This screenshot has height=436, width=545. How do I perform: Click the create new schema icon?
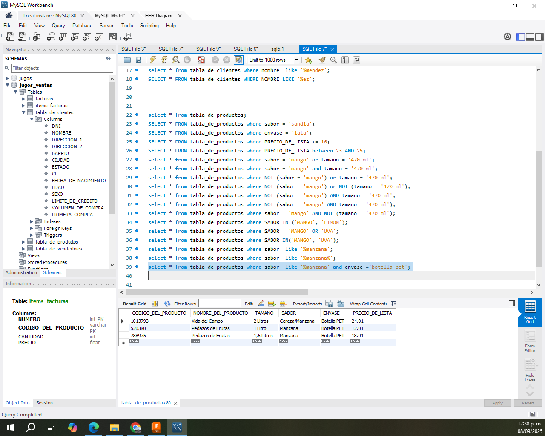pos(51,37)
